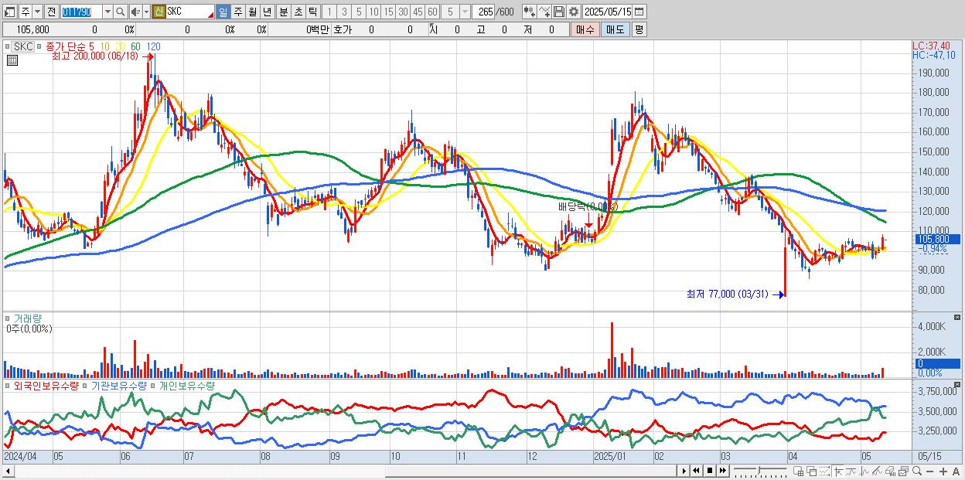Image resolution: width=965 pixels, height=480 pixels.
Task: Click the crosshair cursor tool icon
Action: click(838, 471)
